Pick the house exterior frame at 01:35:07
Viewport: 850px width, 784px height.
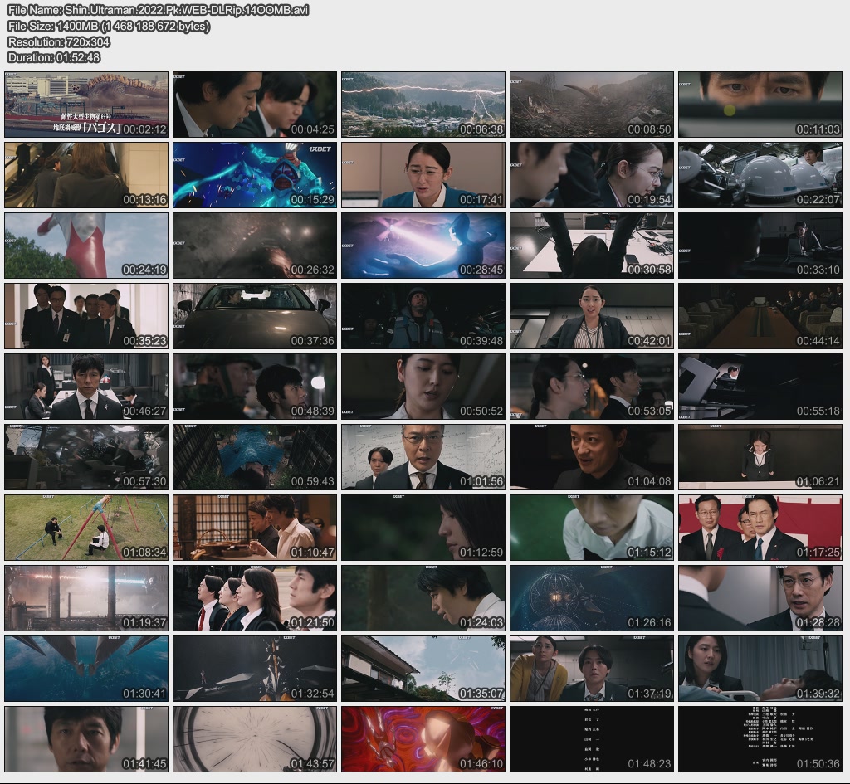(423, 669)
